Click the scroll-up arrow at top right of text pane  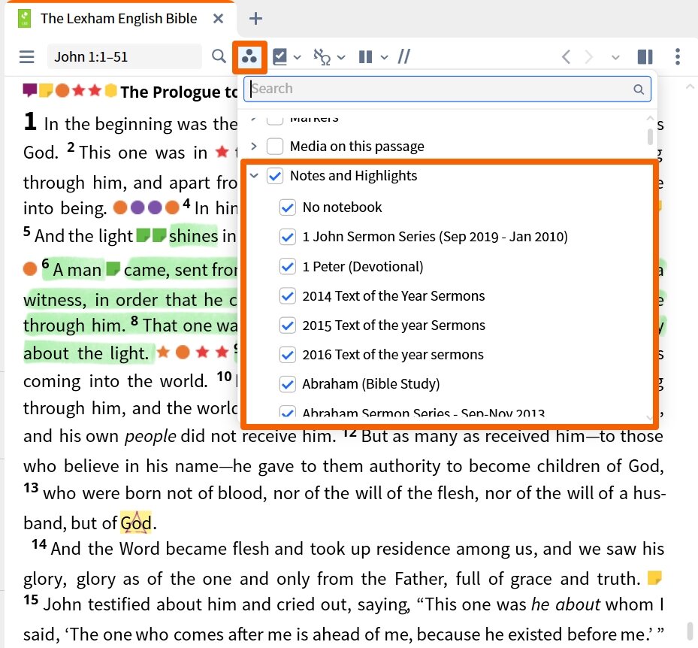[x=690, y=87]
